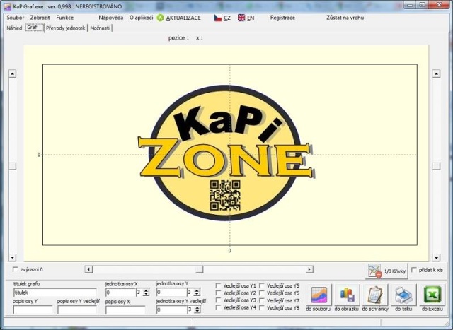Switch language with English flag EN
This screenshot has width=453, height=330.
click(241, 17)
